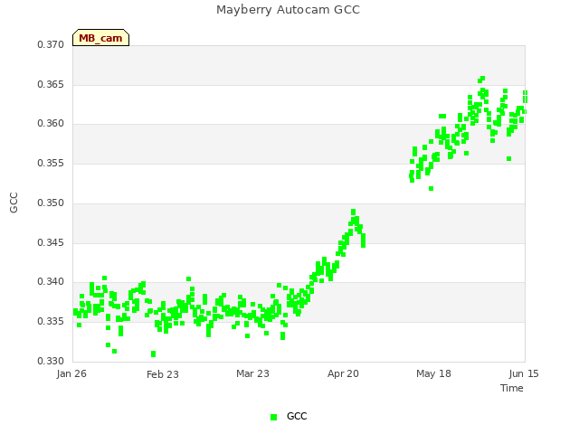Image resolution: width=579 pixels, height=434 pixels.
Task: Click the Apr 20 x-axis label
Action: (343, 373)
